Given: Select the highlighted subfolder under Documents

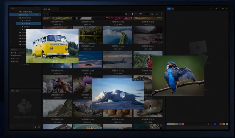Looking at the screenshot, I should pos(29,24).
